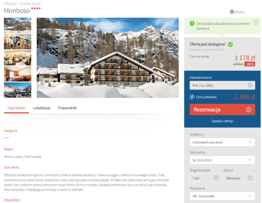This screenshot has height=203, width=262.
Task: Click the Drukuj printer icon
Action: [232, 12]
